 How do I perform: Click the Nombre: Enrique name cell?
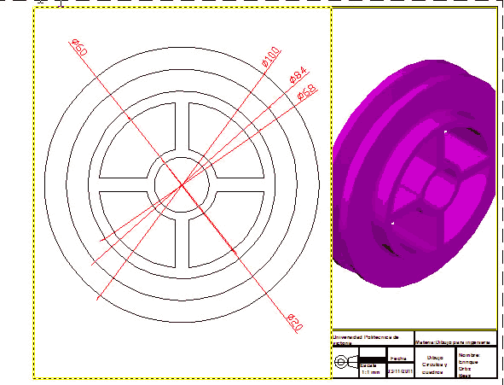tap(477, 363)
